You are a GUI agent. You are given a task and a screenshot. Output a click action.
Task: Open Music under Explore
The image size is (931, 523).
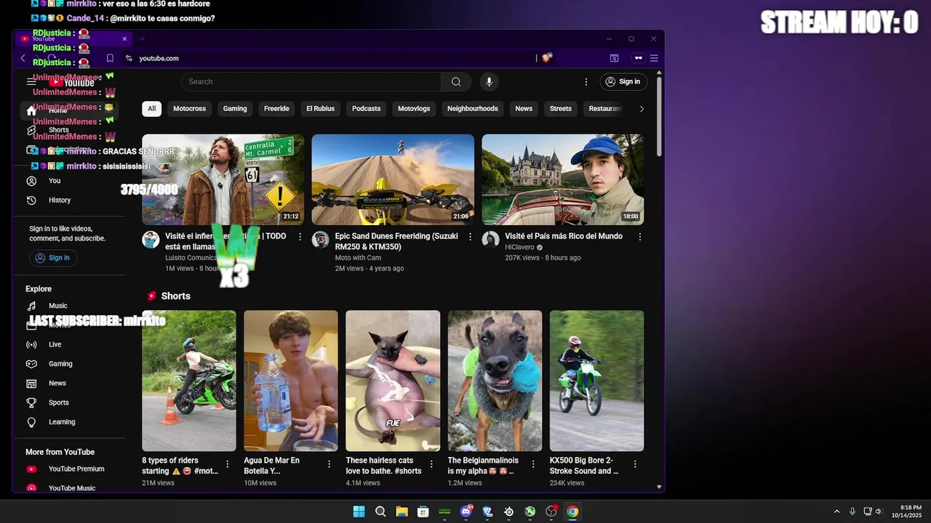(70, 306)
